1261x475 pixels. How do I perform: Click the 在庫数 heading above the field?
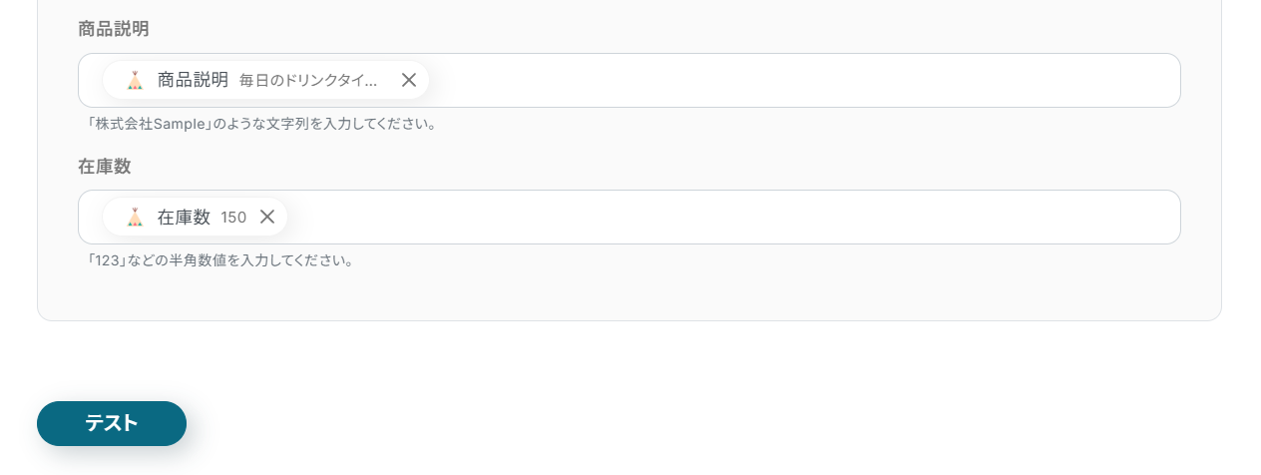[105, 167]
